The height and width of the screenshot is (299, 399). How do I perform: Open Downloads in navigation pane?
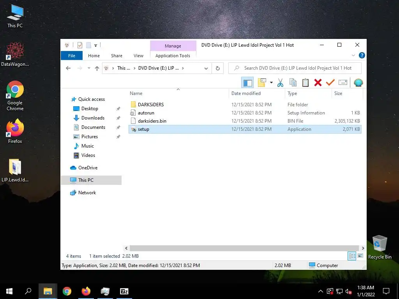coord(93,118)
